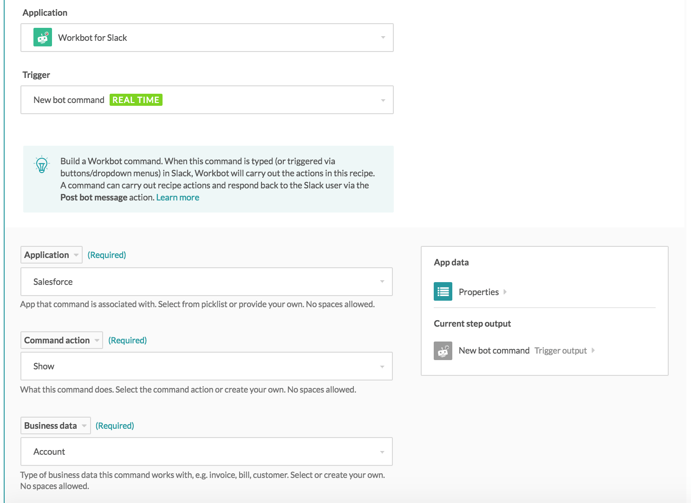
Task: Click the Workbot head icon in the Application field
Action: pos(43,37)
